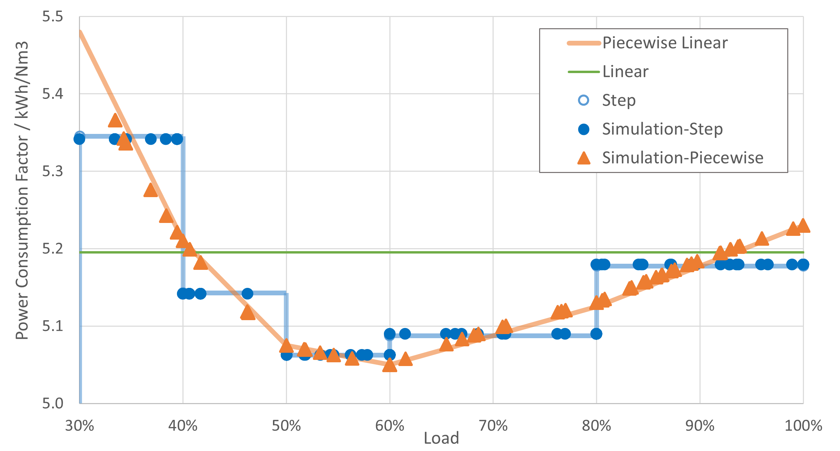This screenshot has width=840, height=451.
Task: Click the "Piecewise Linear" legend label
Action: (665, 43)
